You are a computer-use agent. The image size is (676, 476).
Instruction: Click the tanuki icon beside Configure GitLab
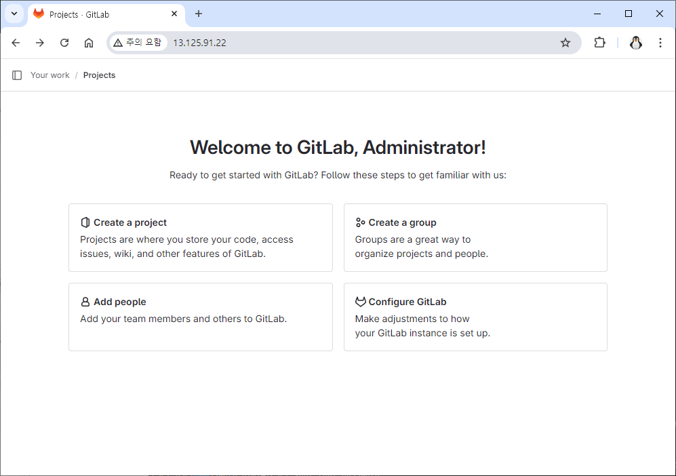(x=361, y=302)
